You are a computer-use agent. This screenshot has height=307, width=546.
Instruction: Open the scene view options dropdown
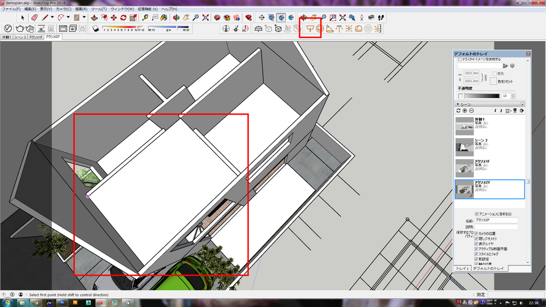(508, 111)
